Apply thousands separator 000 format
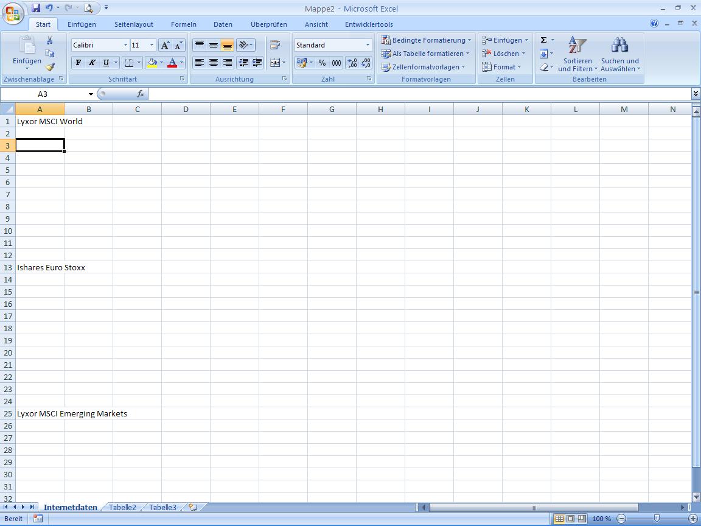 [336, 63]
